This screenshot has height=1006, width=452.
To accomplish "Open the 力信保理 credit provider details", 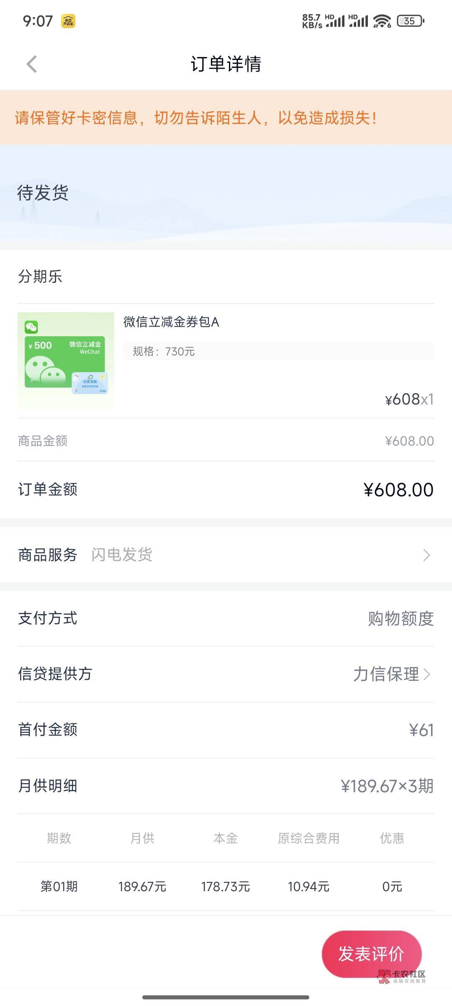I will pyautogui.click(x=391, y=674).
